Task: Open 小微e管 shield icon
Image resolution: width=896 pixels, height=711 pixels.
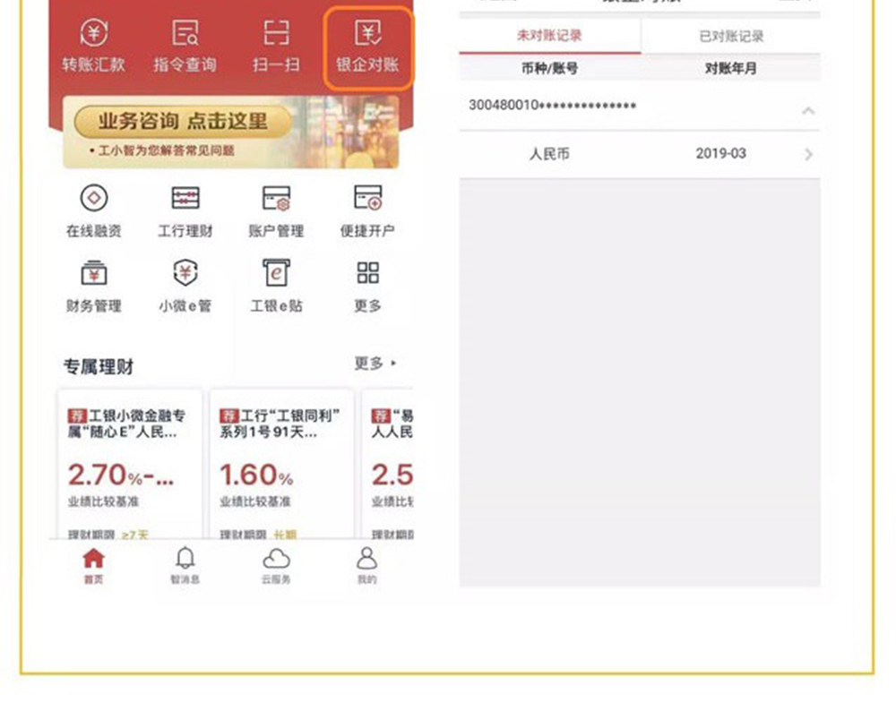Action: [x=185, y=287]
